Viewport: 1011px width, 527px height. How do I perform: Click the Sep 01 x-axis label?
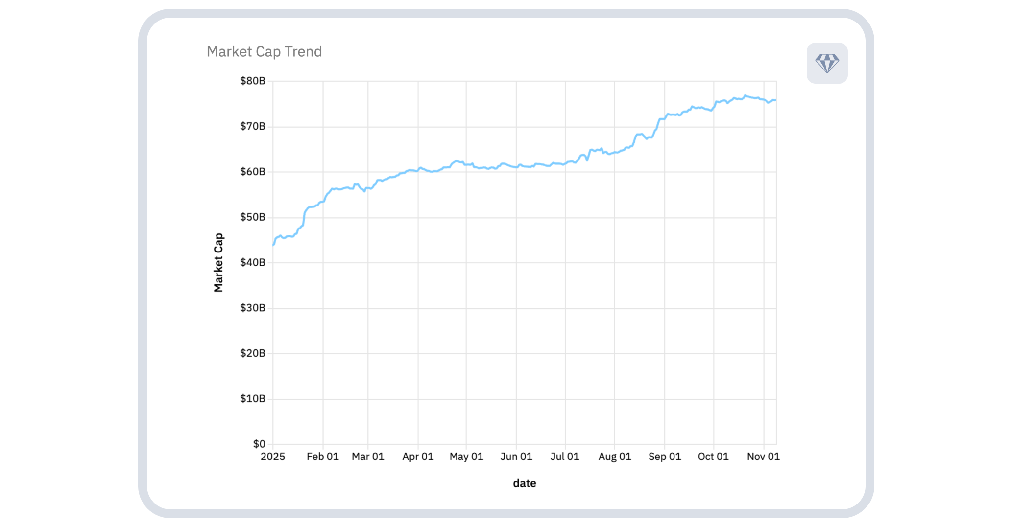[665, 457]
